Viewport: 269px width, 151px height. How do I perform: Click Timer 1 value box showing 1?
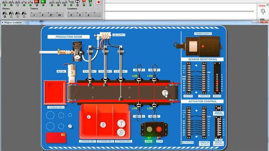pos(34,14)
